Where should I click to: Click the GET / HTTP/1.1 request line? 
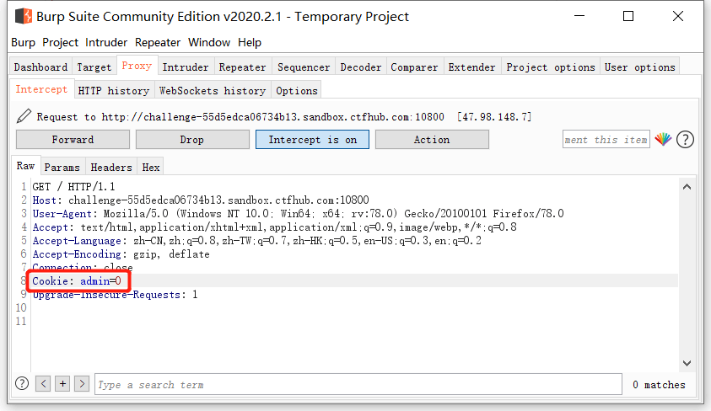(74, 186)
